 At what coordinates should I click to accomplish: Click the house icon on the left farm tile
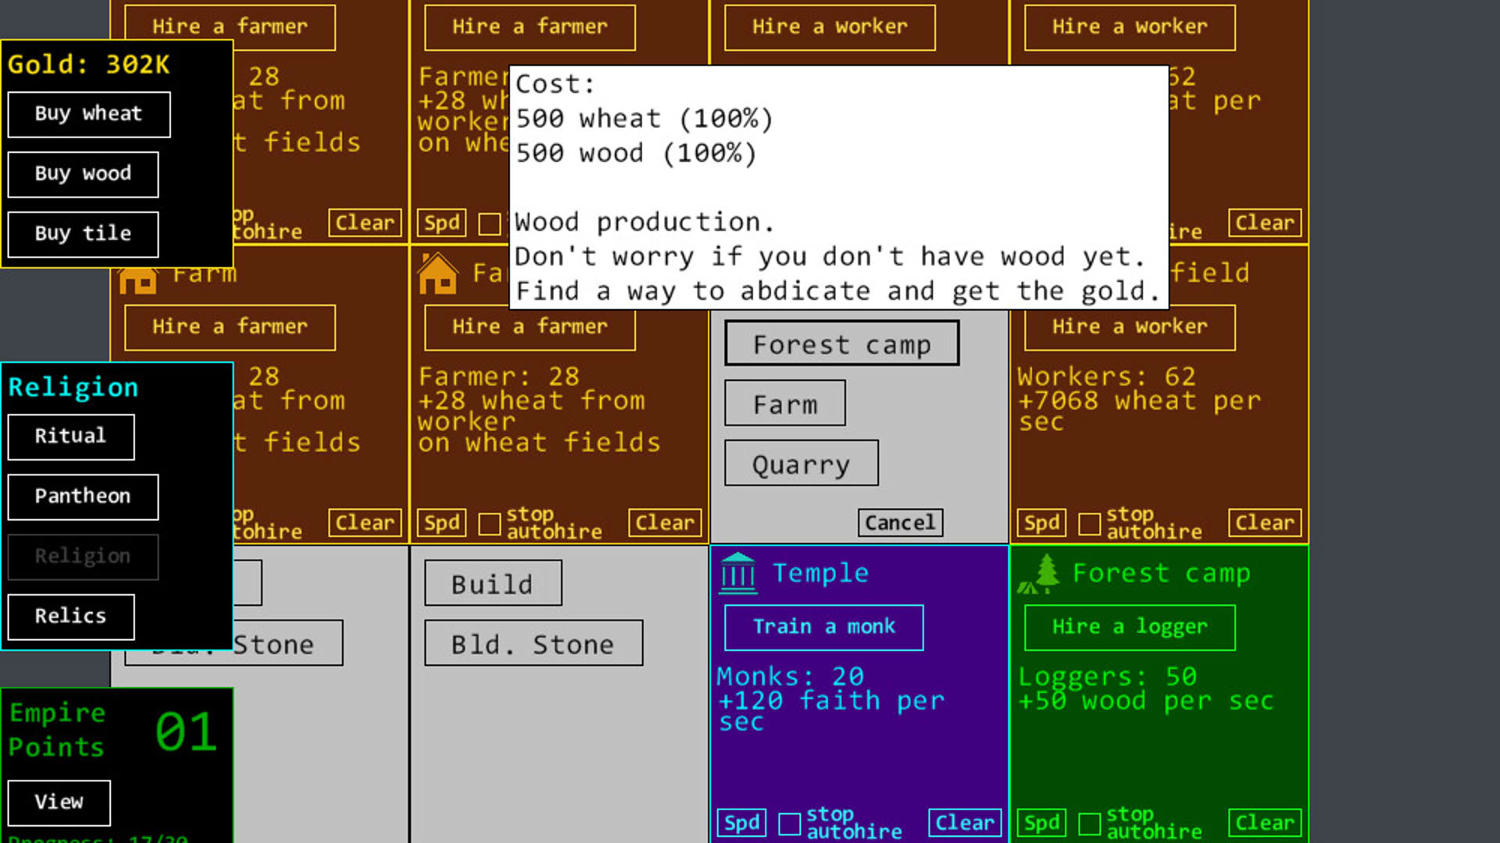coord(138,280)
